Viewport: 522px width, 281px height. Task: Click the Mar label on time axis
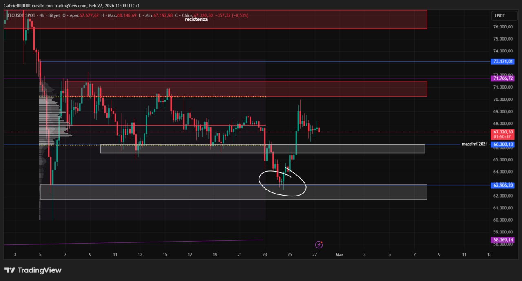coord(339,255)
